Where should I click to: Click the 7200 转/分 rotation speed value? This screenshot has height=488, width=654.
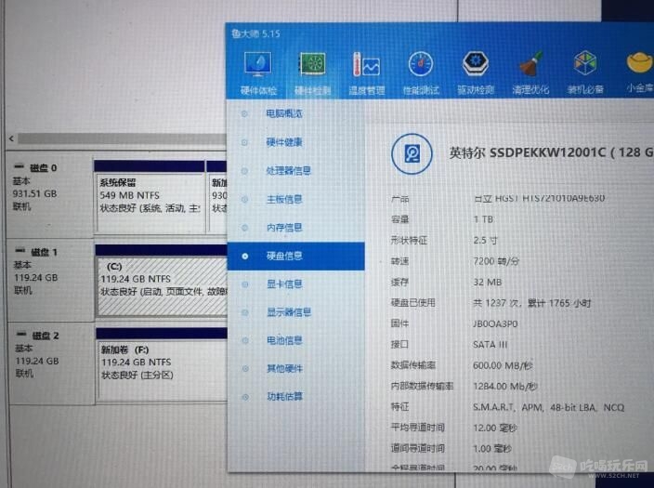point(496,261)
